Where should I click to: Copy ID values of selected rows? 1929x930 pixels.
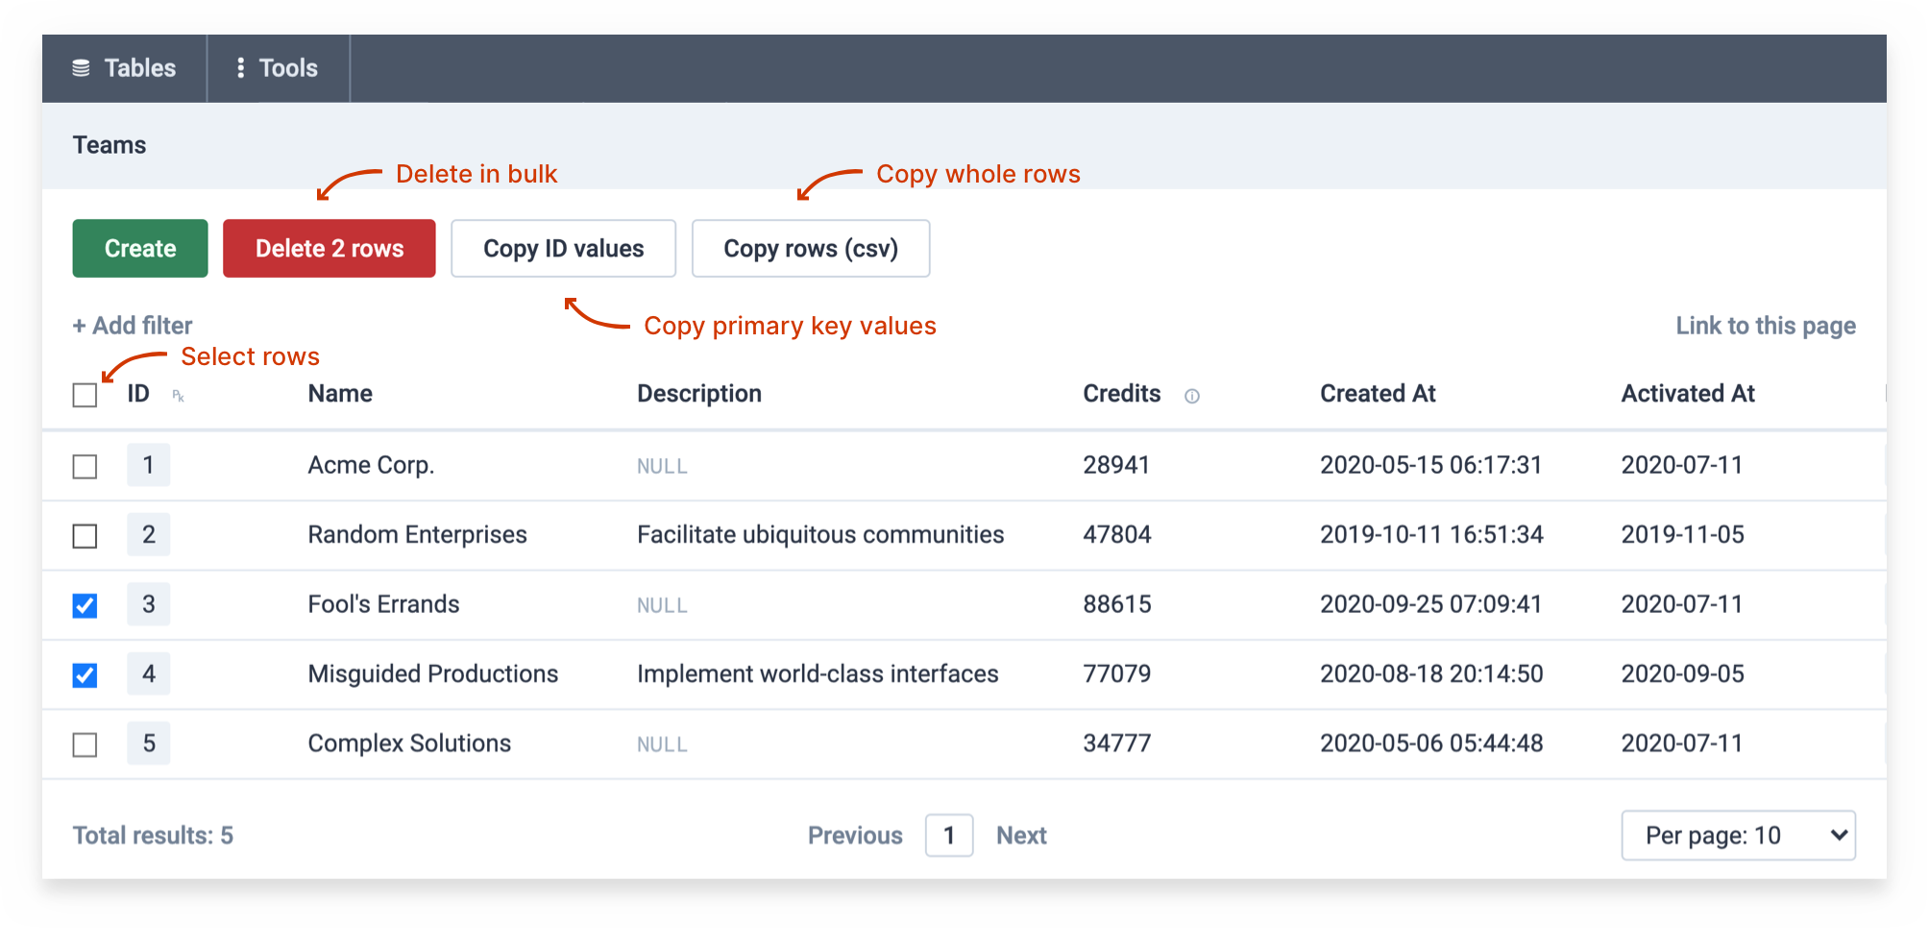(x=564, y=248)
